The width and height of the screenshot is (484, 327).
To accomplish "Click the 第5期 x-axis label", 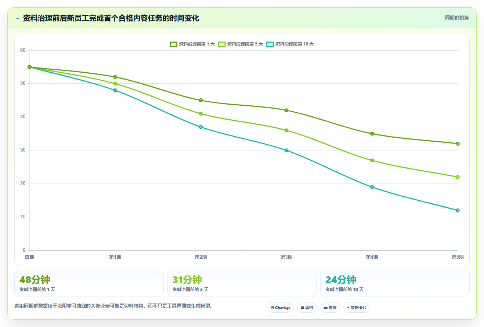I will [458, 257].
